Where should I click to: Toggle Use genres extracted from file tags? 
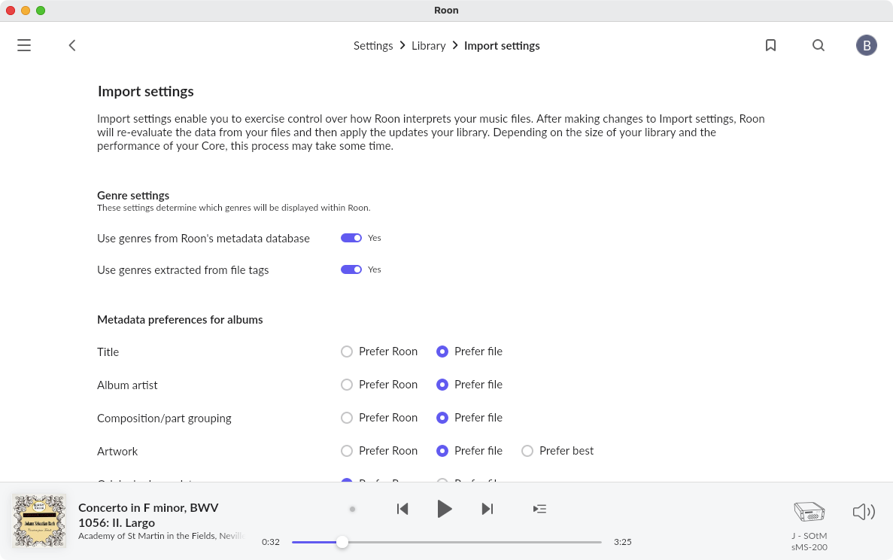point(351,269)
